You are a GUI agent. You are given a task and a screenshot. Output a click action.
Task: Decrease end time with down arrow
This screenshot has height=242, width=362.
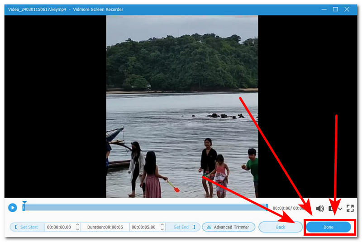tap(162, 229)
